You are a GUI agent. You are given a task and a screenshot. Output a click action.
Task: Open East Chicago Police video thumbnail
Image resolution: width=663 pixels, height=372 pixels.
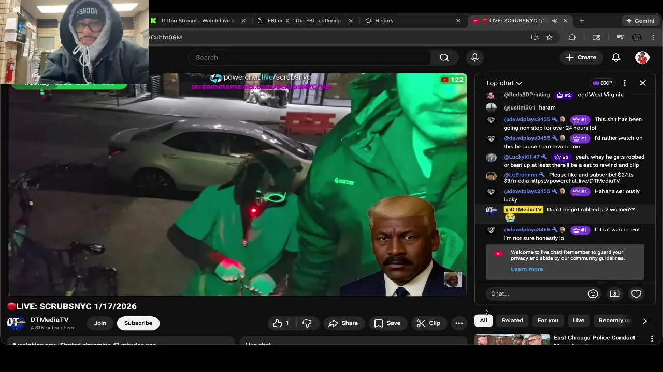click(512, 339)
